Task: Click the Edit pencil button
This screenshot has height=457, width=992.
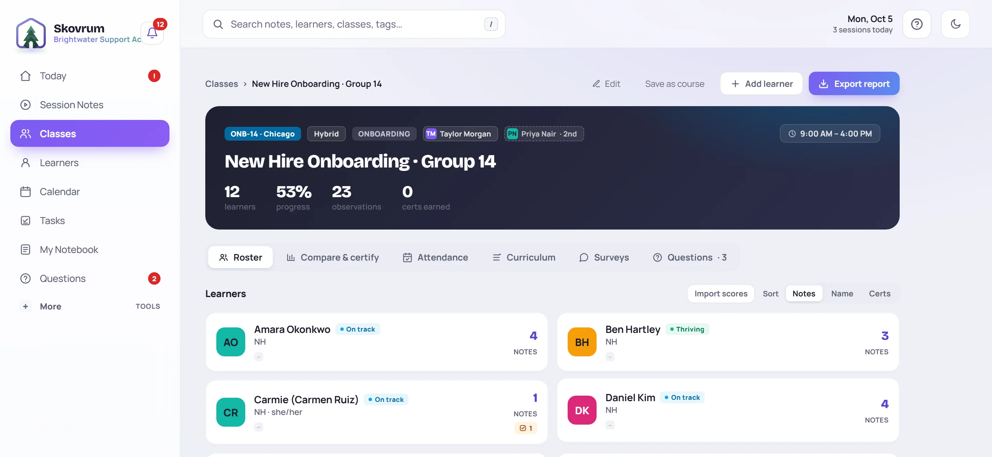Action: [x=606, y=84]
